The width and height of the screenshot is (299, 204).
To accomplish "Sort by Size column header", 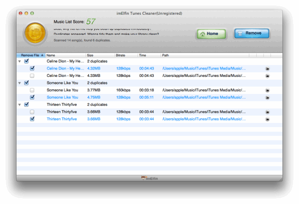I will 100,55.
